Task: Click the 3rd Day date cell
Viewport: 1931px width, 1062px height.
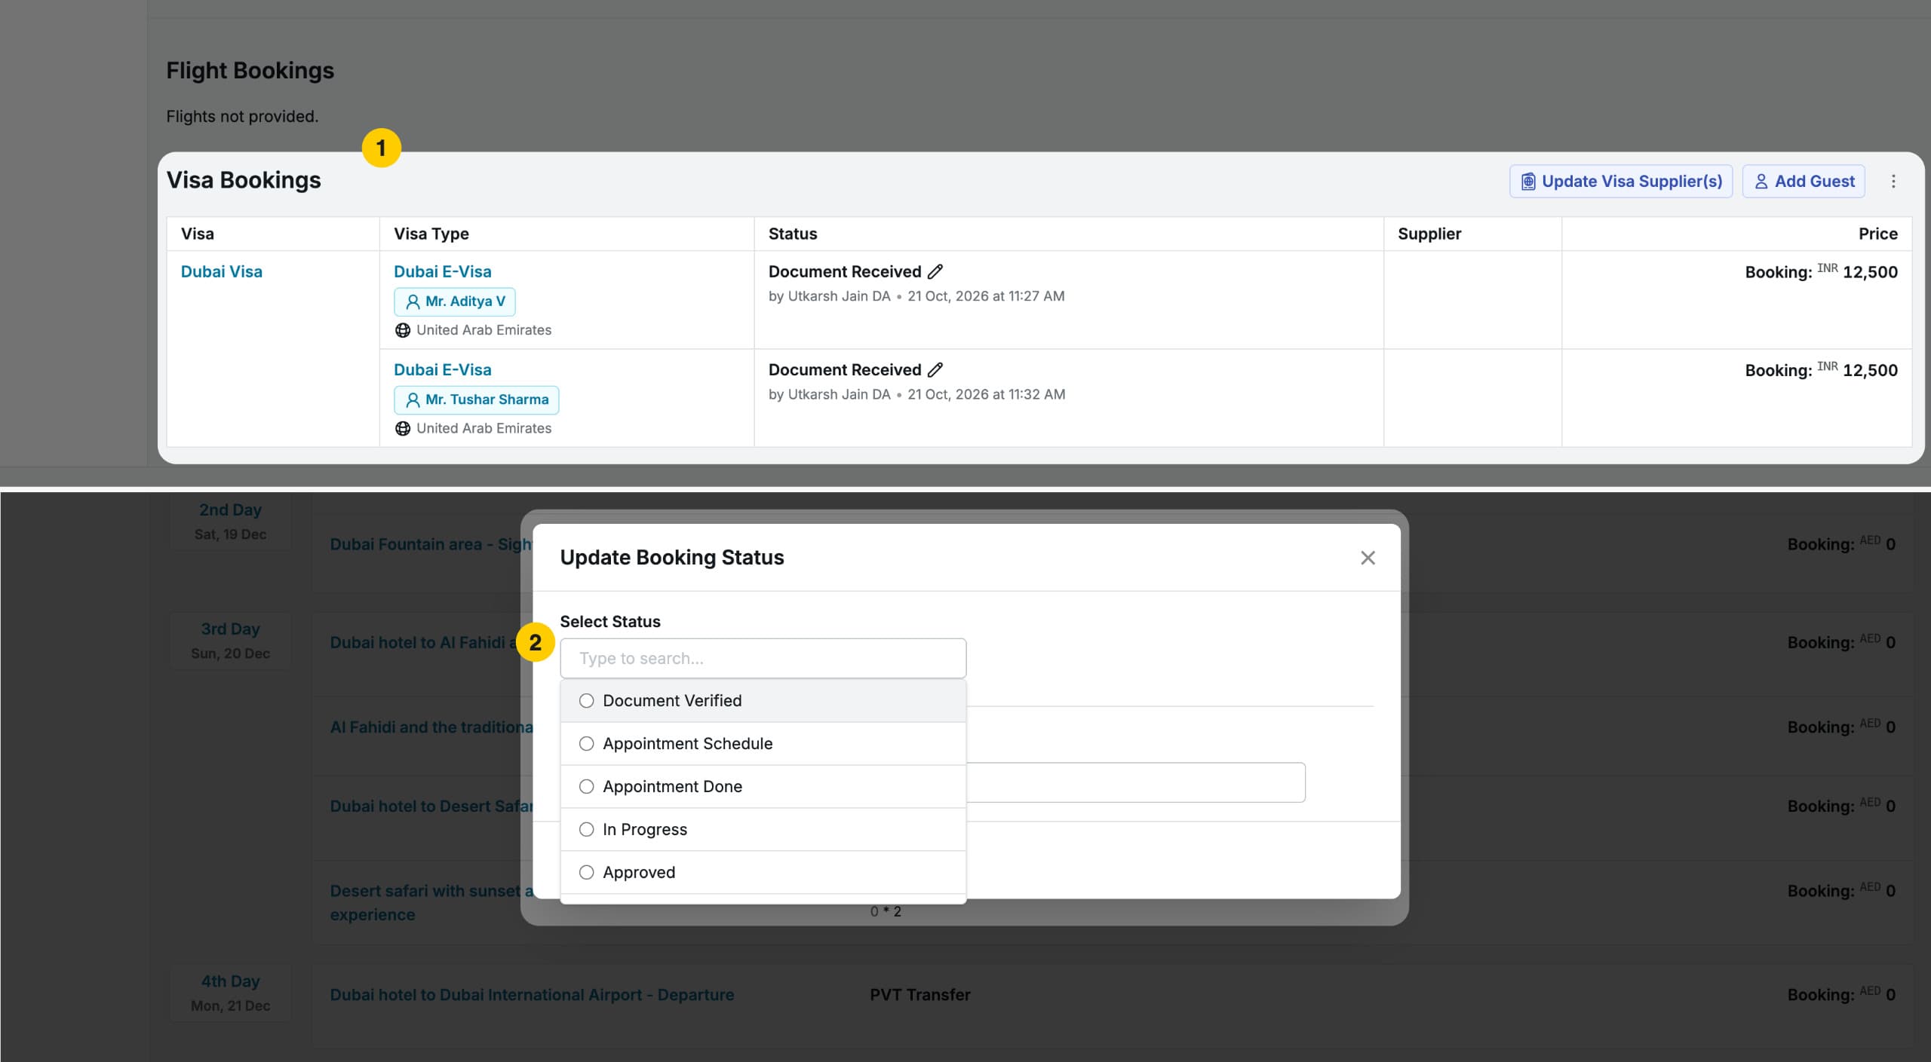Action: click(230, 641)
